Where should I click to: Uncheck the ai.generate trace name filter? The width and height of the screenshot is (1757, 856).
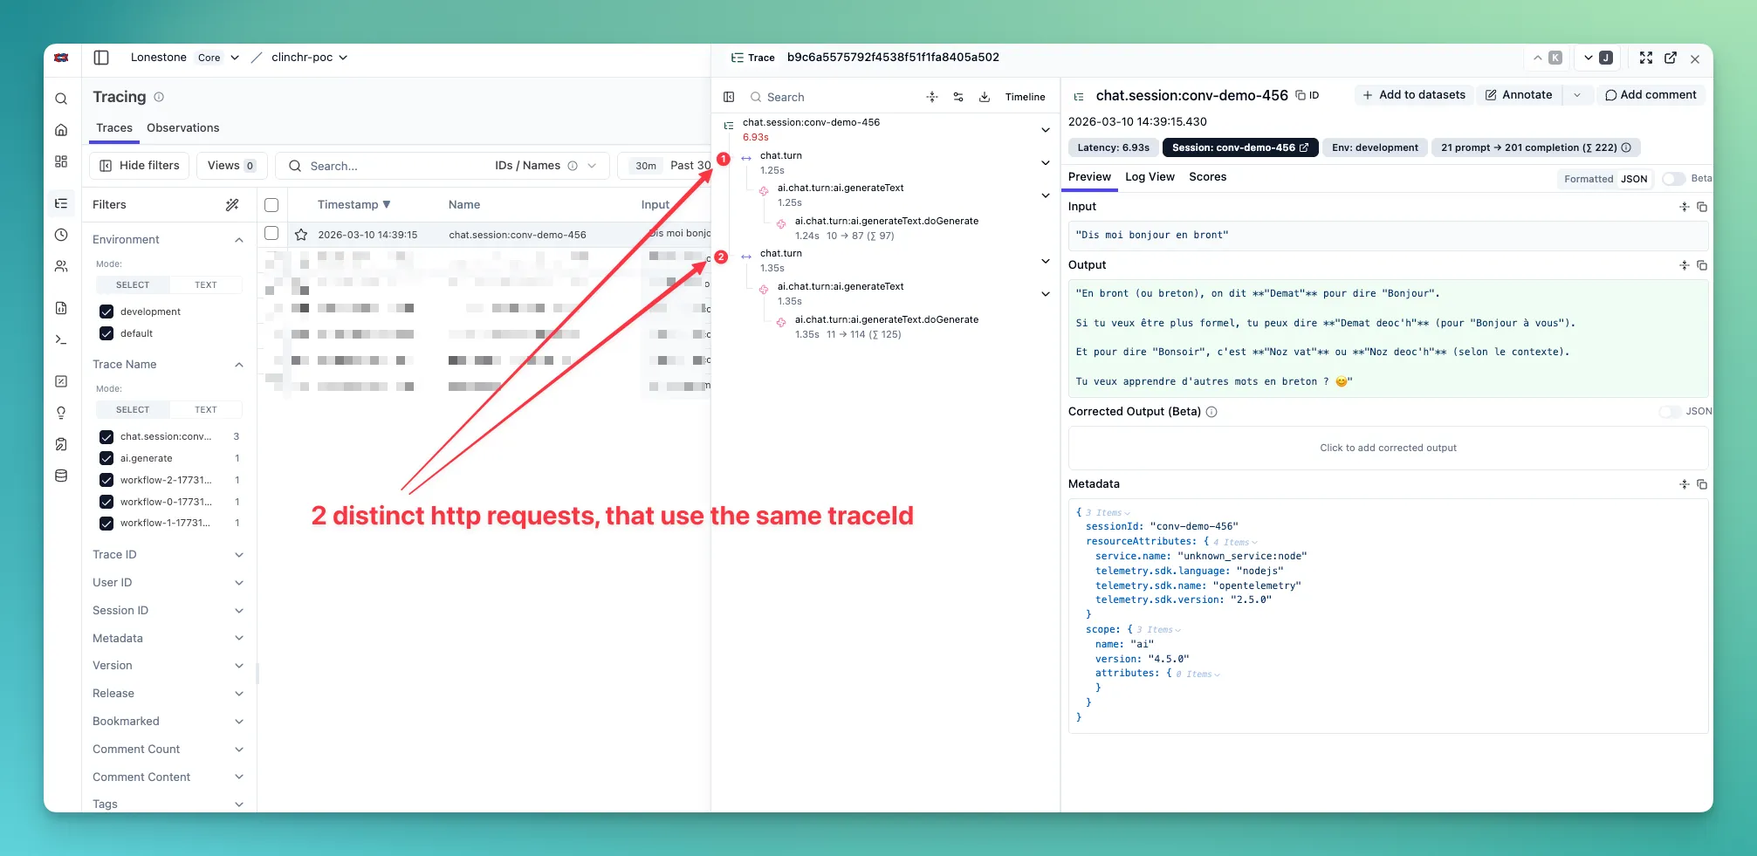(x=106, y=458)
